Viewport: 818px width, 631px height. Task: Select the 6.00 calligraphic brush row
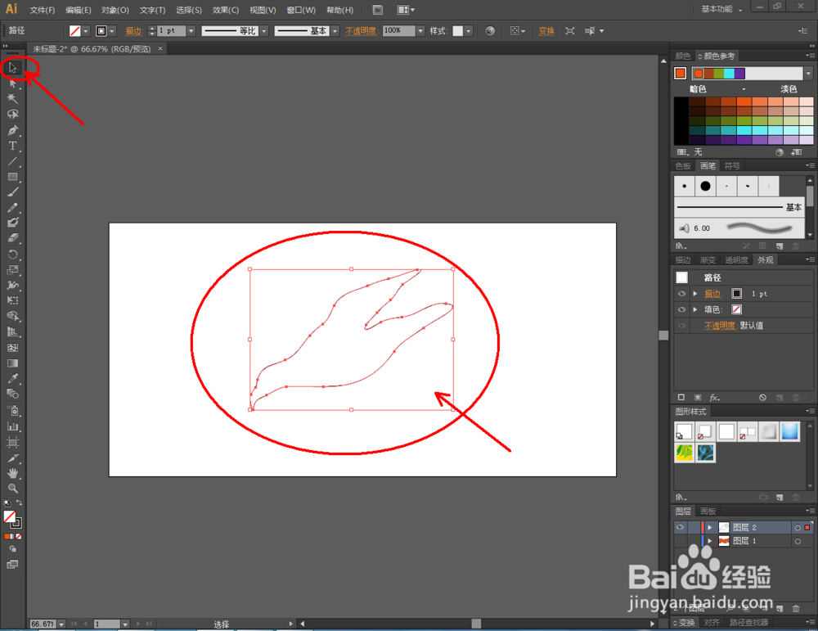point(739,228)
